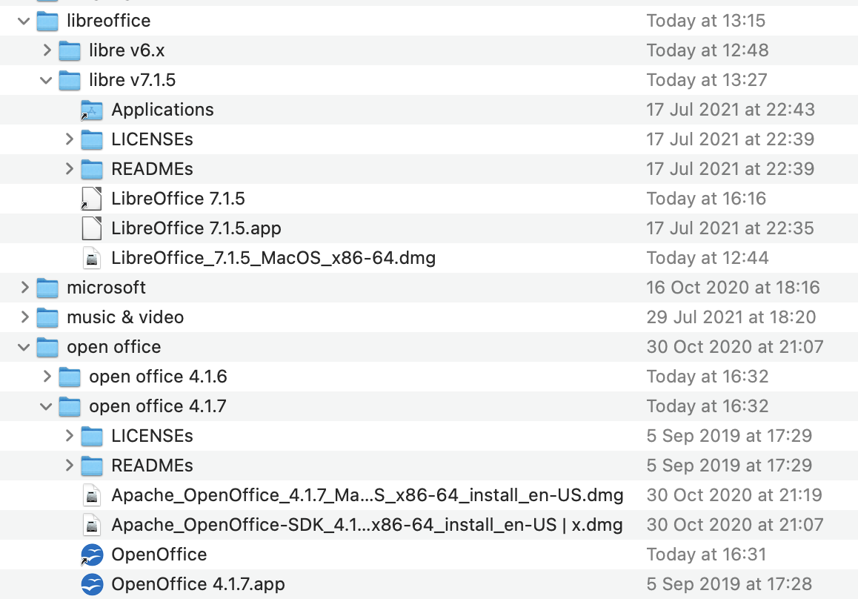Click the LibreOffice_7.1.5_MacOS dmg disk icon

tap(92, 258)
